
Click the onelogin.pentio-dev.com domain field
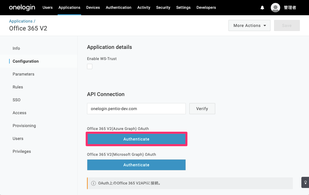point(136,109)
